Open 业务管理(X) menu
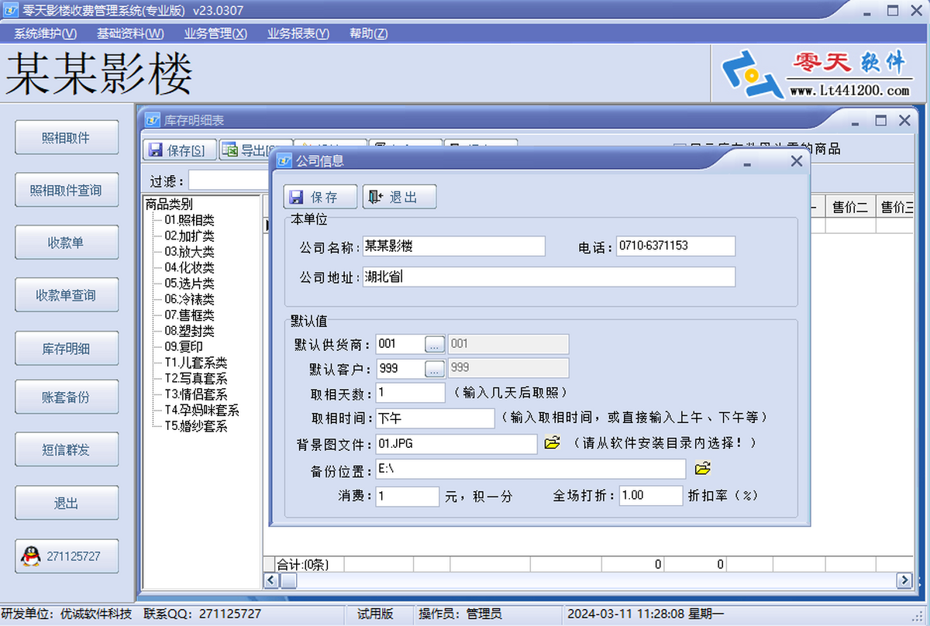The height and width of the screenshot is (626, 930). (x=215, y=33)
